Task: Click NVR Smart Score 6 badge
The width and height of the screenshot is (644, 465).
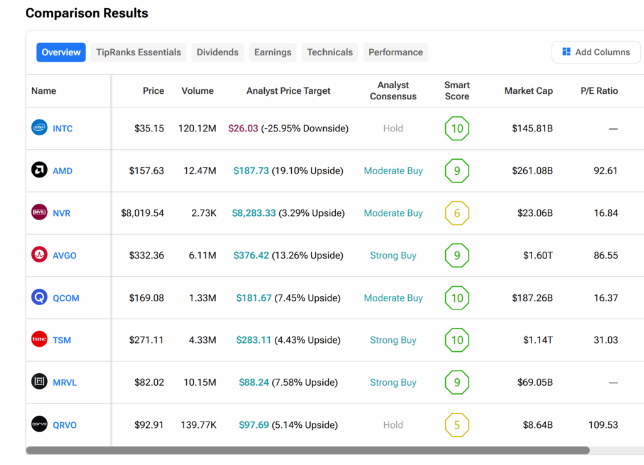Action: [x=457, y=213]
